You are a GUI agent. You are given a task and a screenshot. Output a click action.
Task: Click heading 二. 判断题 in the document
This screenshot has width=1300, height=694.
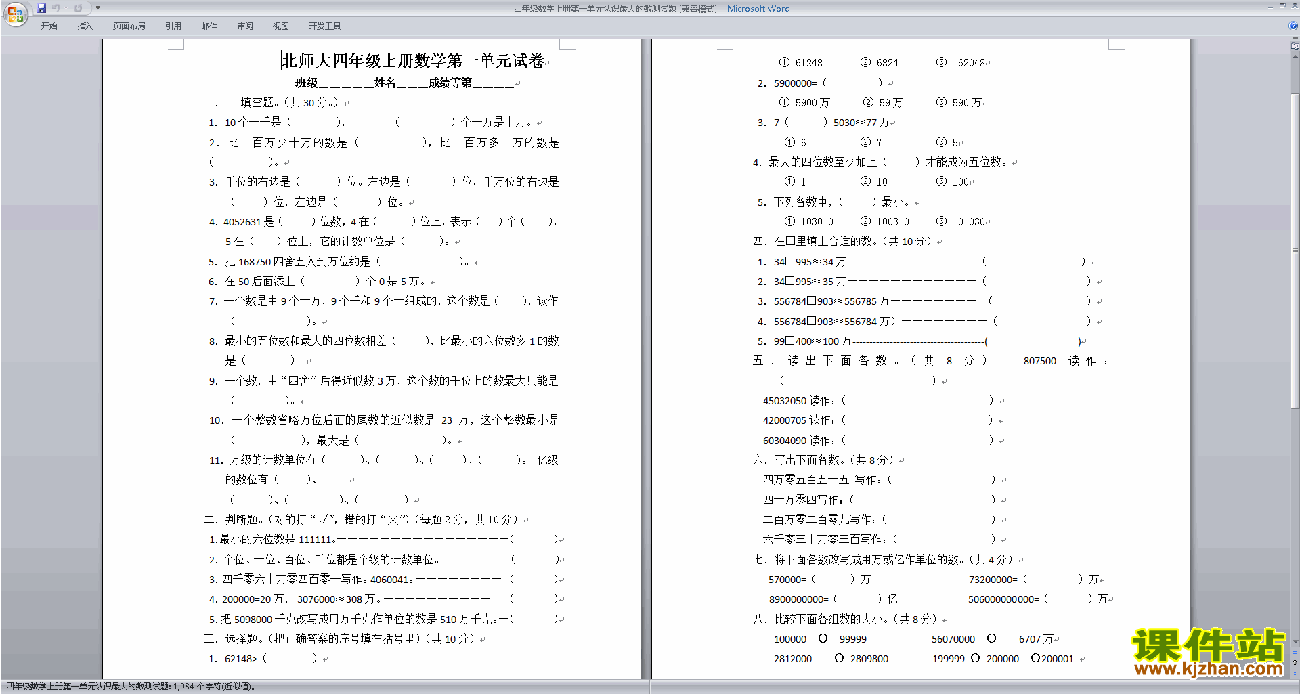[361, 519]
